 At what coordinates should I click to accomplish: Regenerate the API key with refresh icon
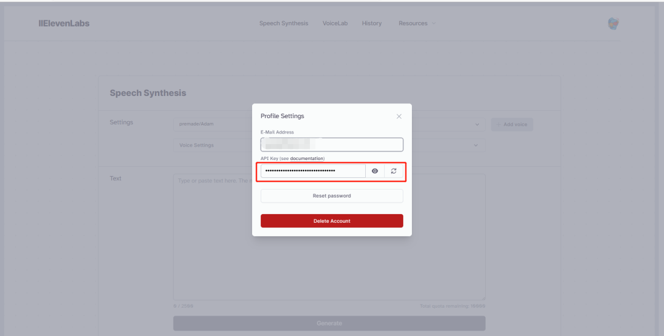click(x=393, y=171)
